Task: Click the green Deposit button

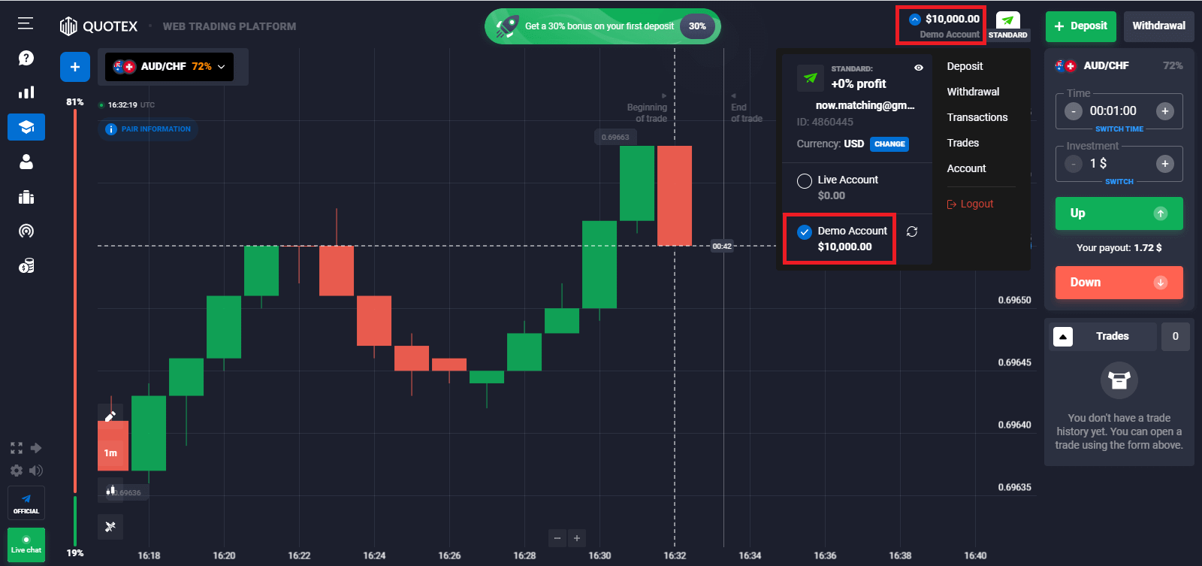Action: [1081, 26]
